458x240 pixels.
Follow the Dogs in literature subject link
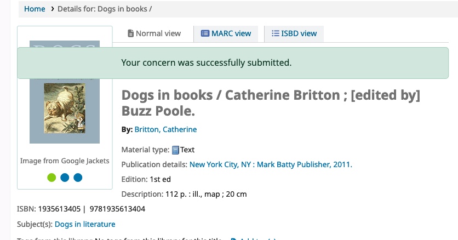click(x=85, y=224)
